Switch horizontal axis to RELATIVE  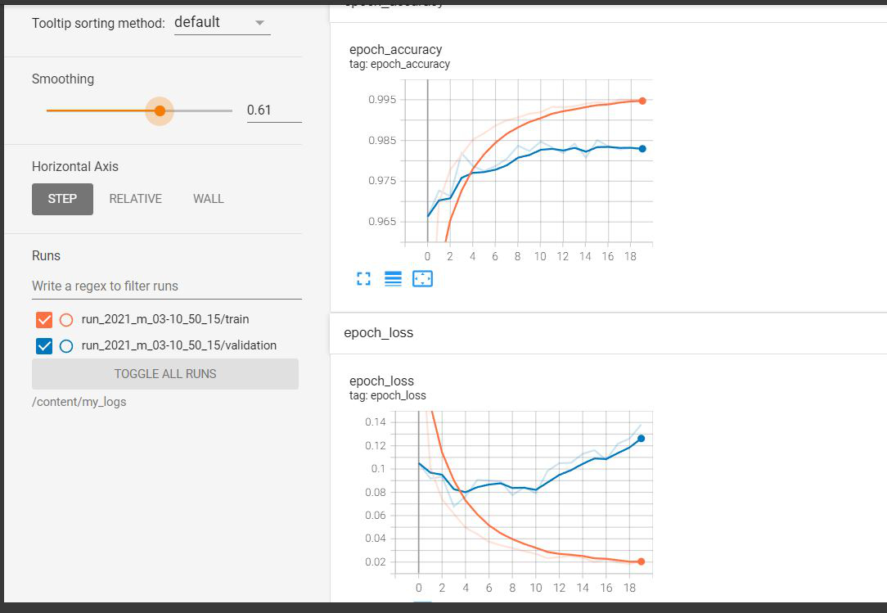(x=135, y=199)
